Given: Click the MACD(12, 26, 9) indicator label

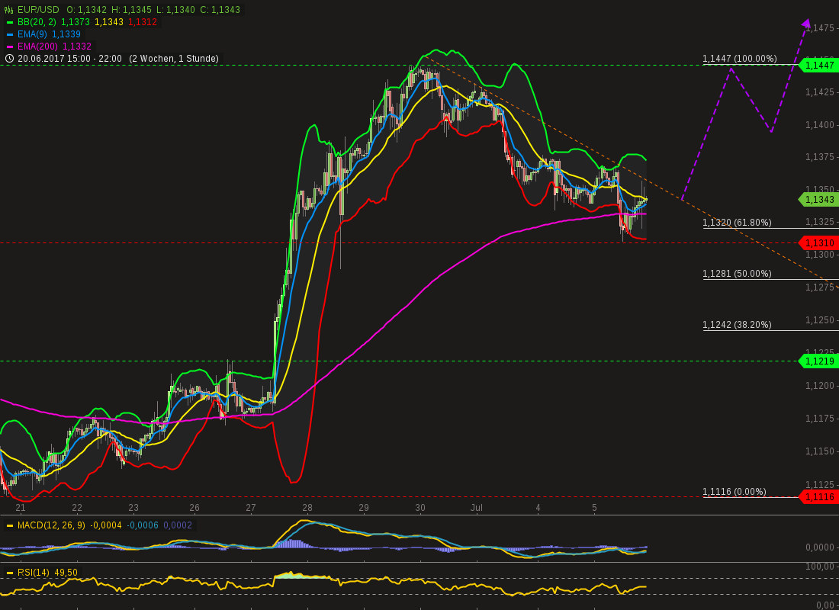Looking at the screenshot, I should [x=51, y=525].
